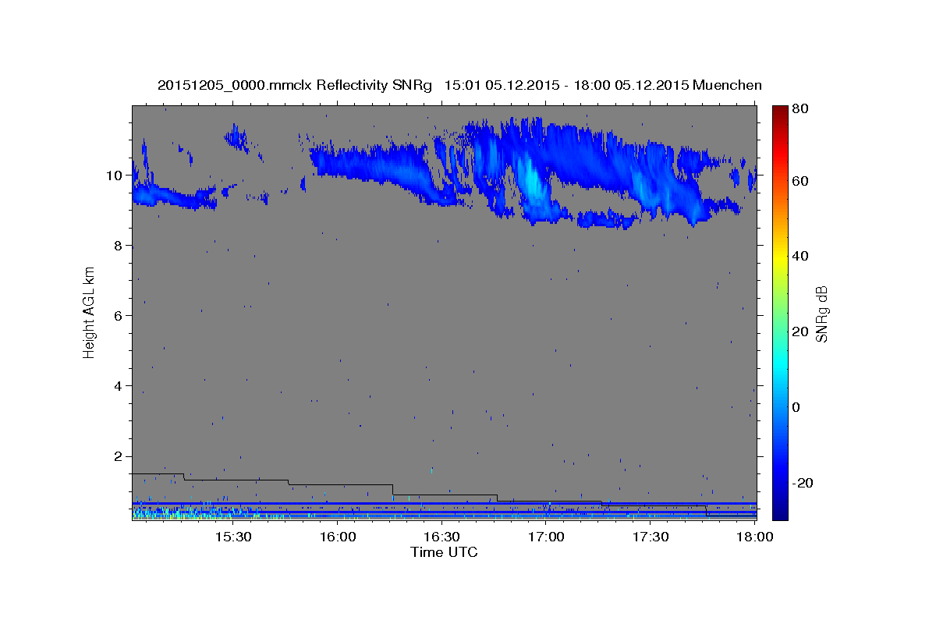Click the low cloud patch left of 15:30
Viewport: 936px width, 624px height.
pyautogui.click(x=173, y=197)
